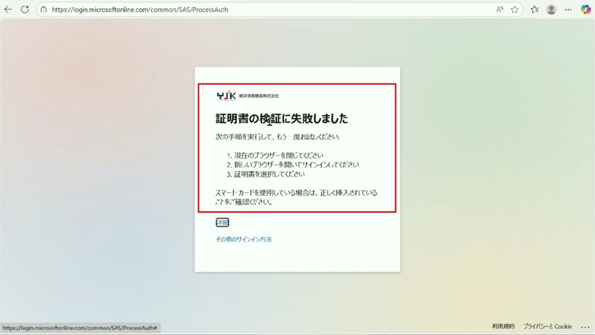Image resolution: width=595 pixels, height=335 pixels.
Task: Click the 証明書の検証に失敗しました heading
Action: click(x=281, y=119)
